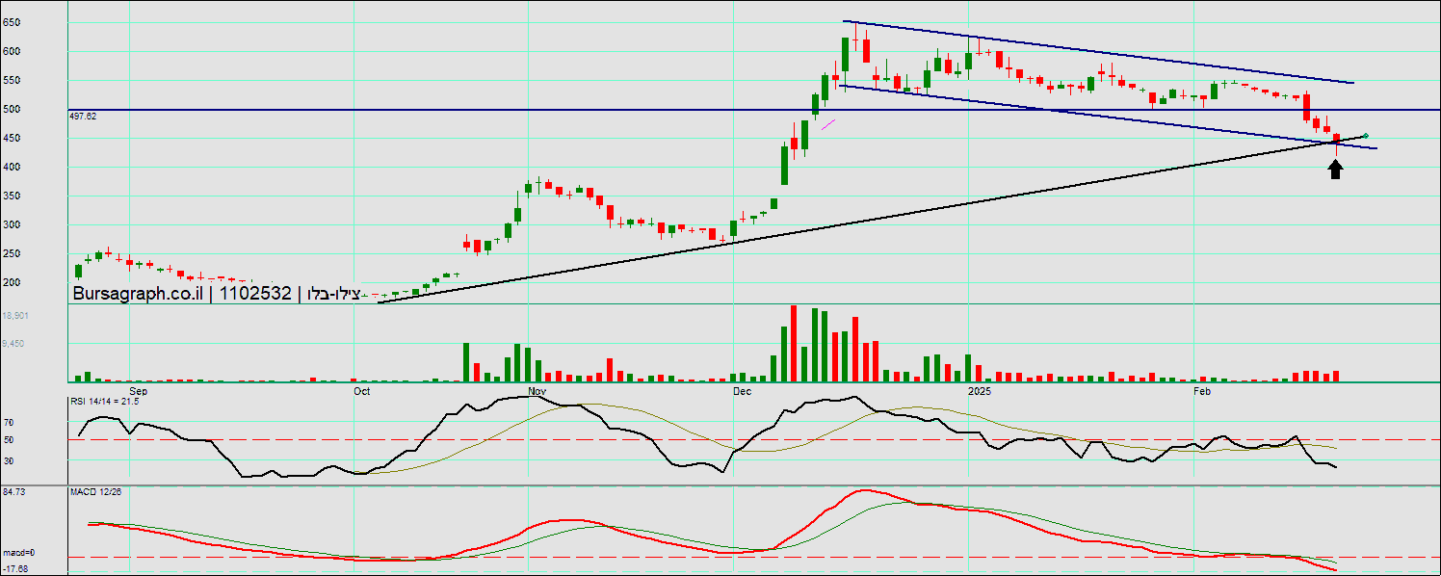Viewport: 1441px width, 576px height.
Task: Open the Bursagraph.co.il watermark link
Action: [137, 294]
